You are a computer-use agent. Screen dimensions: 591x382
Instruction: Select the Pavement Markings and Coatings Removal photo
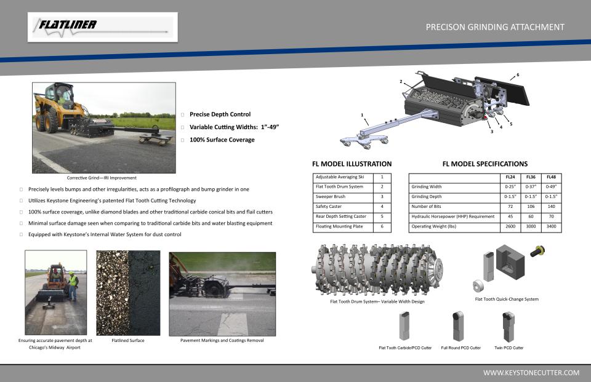(x=222, y=294)
